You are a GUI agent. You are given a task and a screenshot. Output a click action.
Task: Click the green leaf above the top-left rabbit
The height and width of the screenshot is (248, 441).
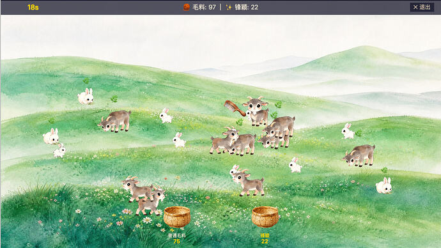tap(86, 81)
